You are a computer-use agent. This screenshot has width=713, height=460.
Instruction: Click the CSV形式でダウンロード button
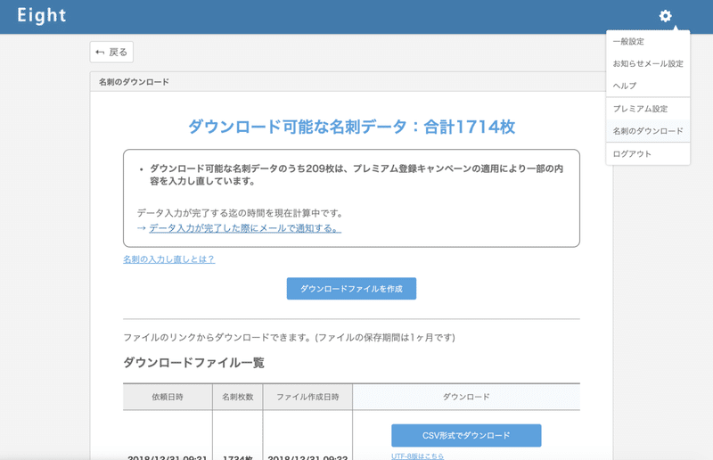point(466,435)
